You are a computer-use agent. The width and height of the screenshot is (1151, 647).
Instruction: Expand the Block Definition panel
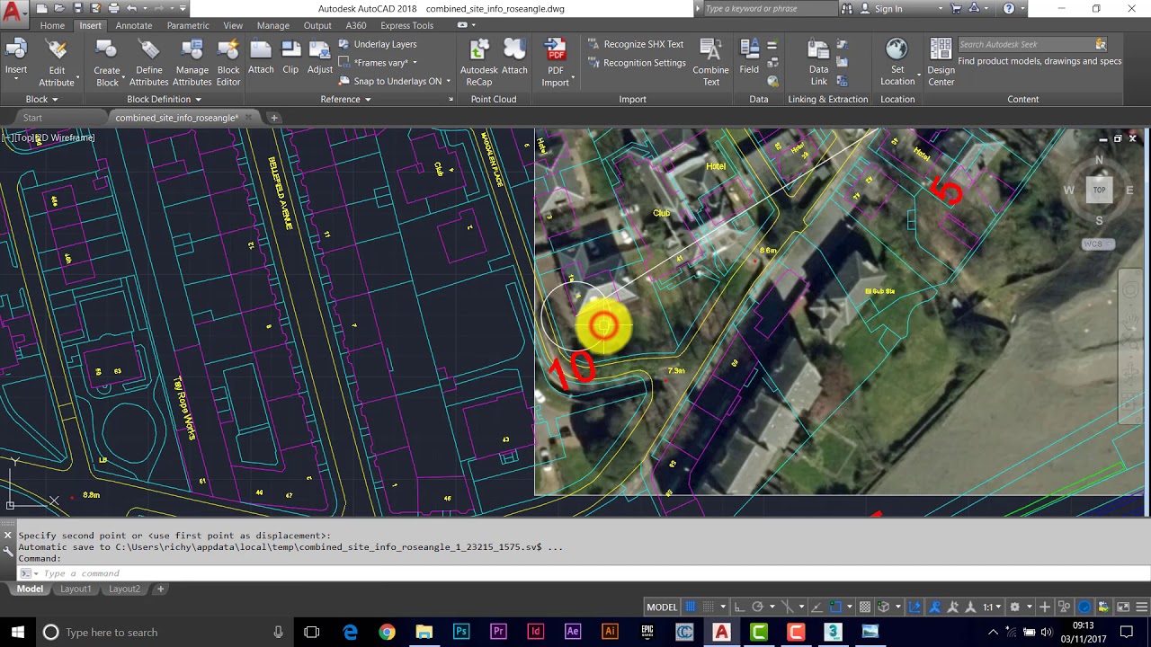(x=165, y=99)
